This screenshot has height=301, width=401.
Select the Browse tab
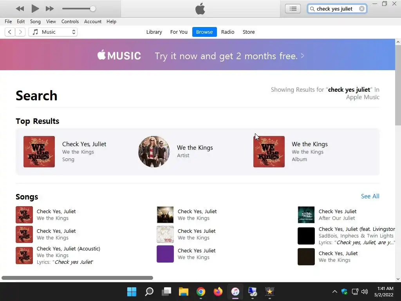pos(204,32)
